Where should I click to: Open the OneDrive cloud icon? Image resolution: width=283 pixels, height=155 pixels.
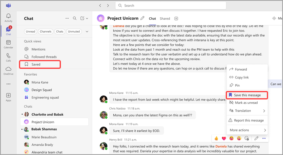pos(8,70)
